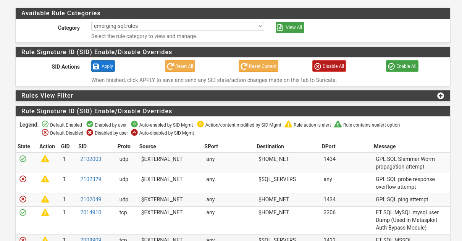The width and height of the screenshot is (462, 241).
Task: Click message 'GPL SQL ping attempt'
Action: tap(402, 199)
